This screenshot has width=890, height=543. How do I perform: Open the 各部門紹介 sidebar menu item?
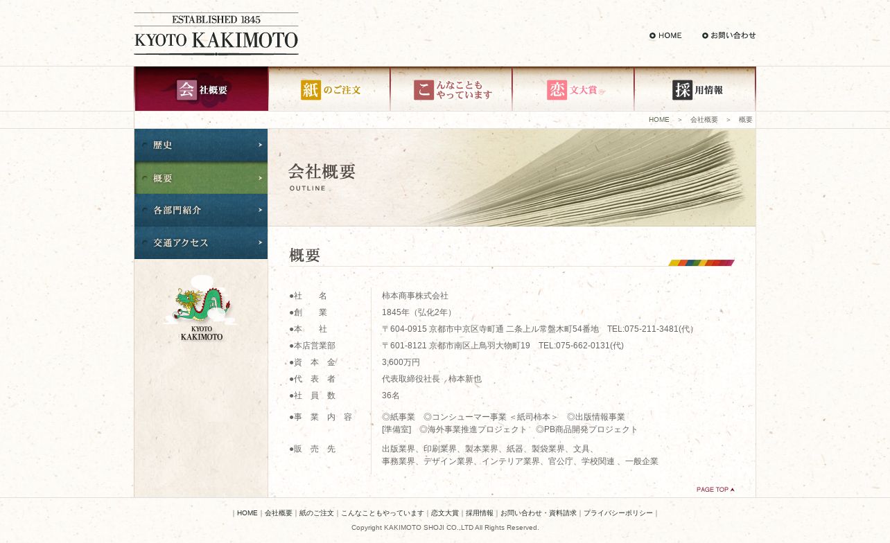click(x=201, y=211)
